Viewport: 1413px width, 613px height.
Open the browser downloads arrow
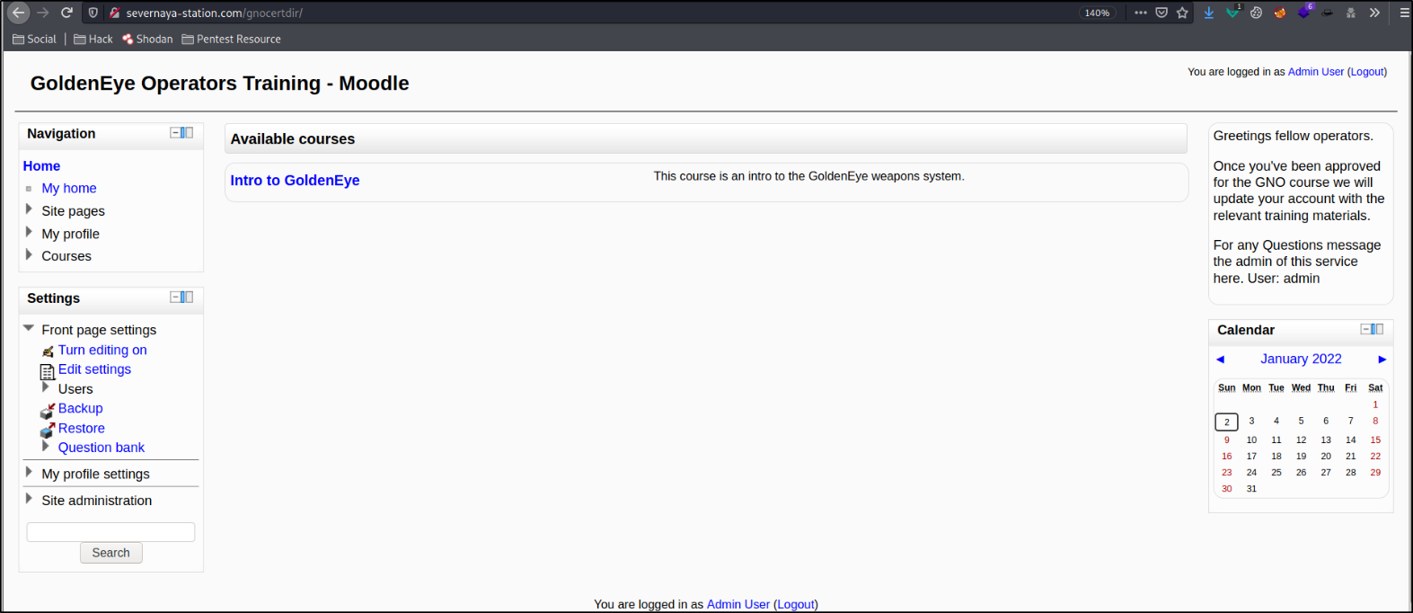1209,13
